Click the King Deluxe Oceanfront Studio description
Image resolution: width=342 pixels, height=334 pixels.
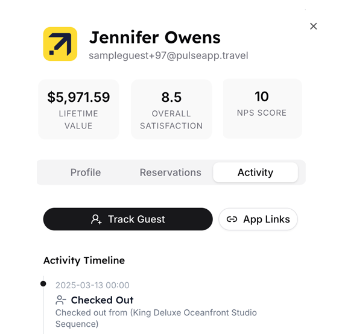click(x=156, y=318)
